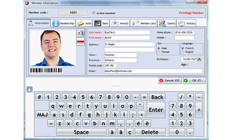Click the application icon in title bar

click(x=27, y=3)
